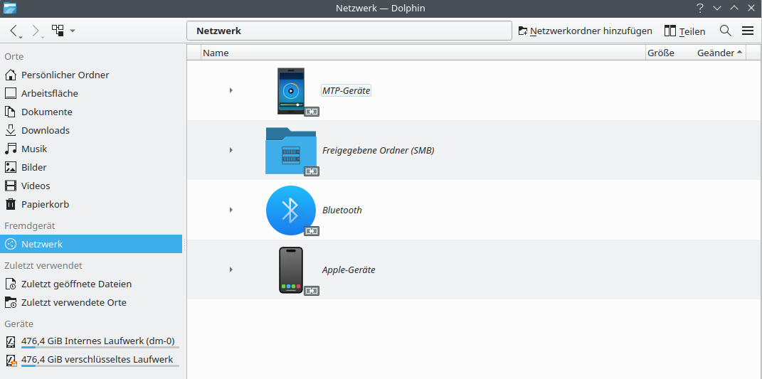Click the help question mark in title bar

[x=700, y=9]
